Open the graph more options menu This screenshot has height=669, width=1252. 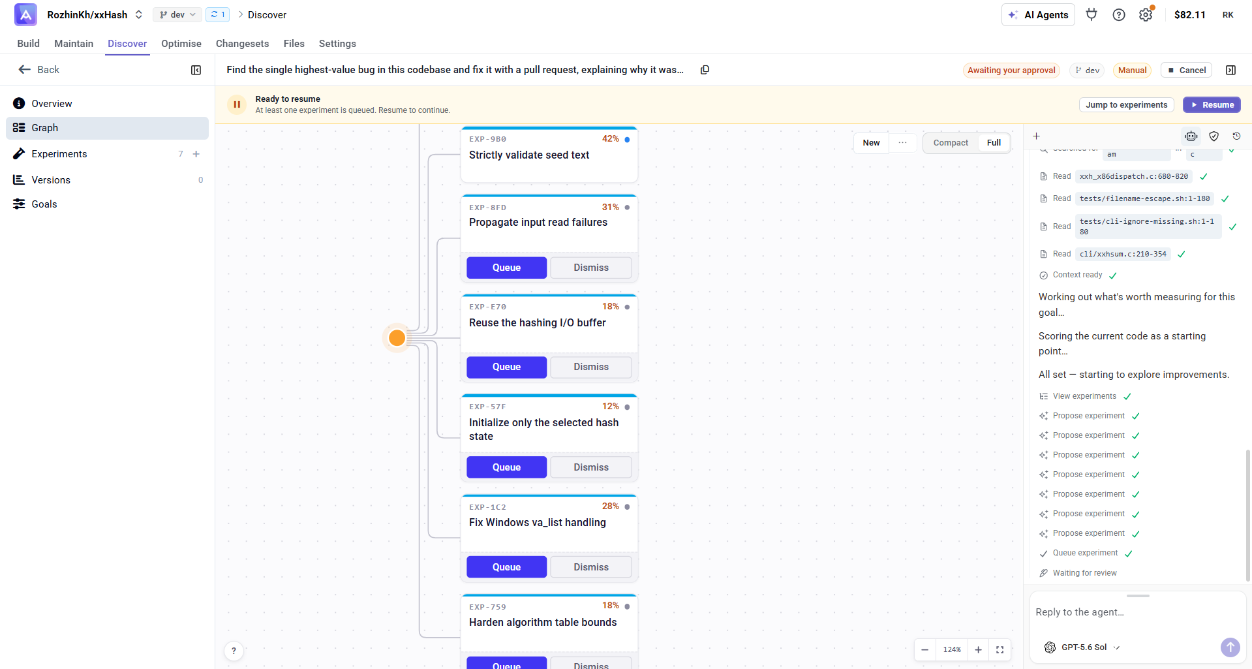tap(902, 143)
